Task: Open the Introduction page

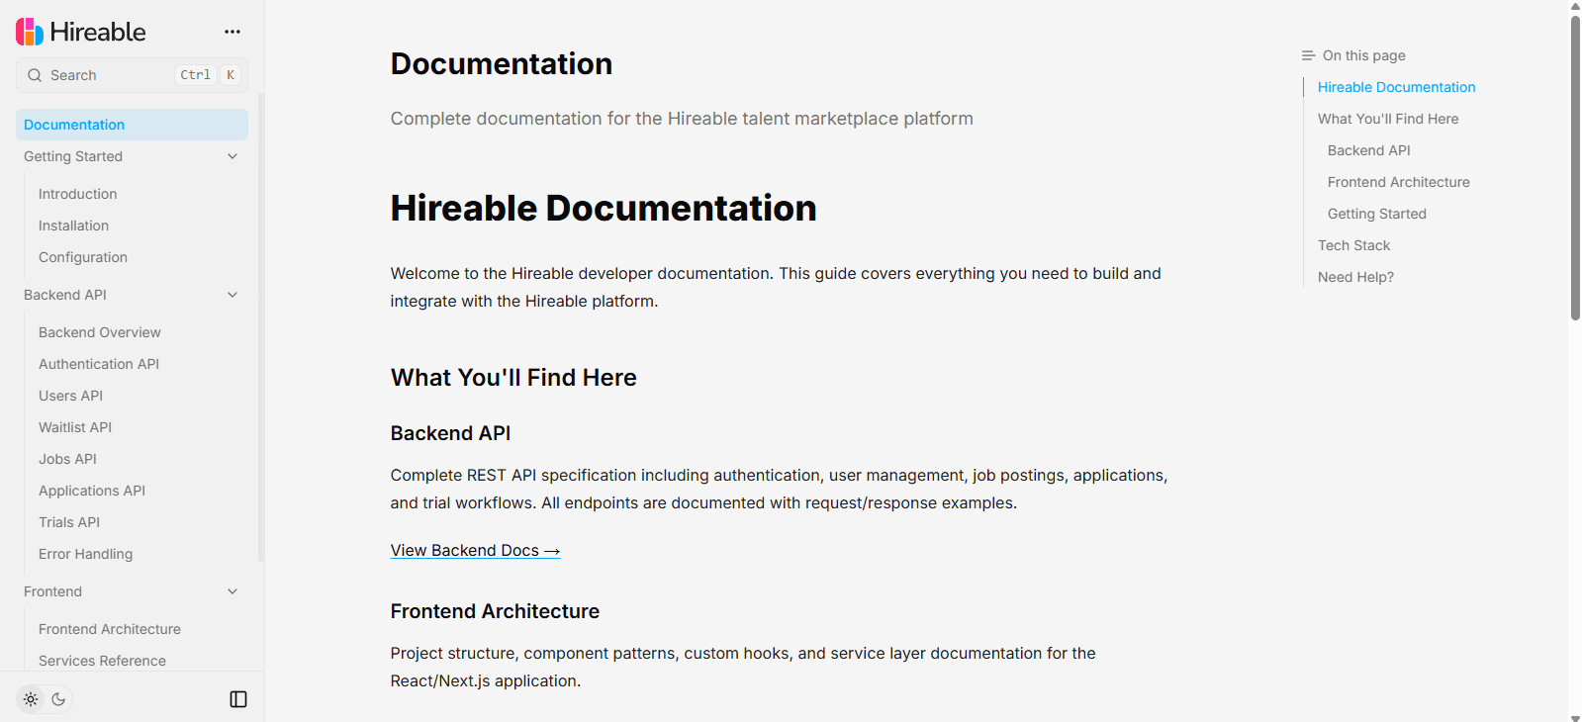Action: (77, 194)
